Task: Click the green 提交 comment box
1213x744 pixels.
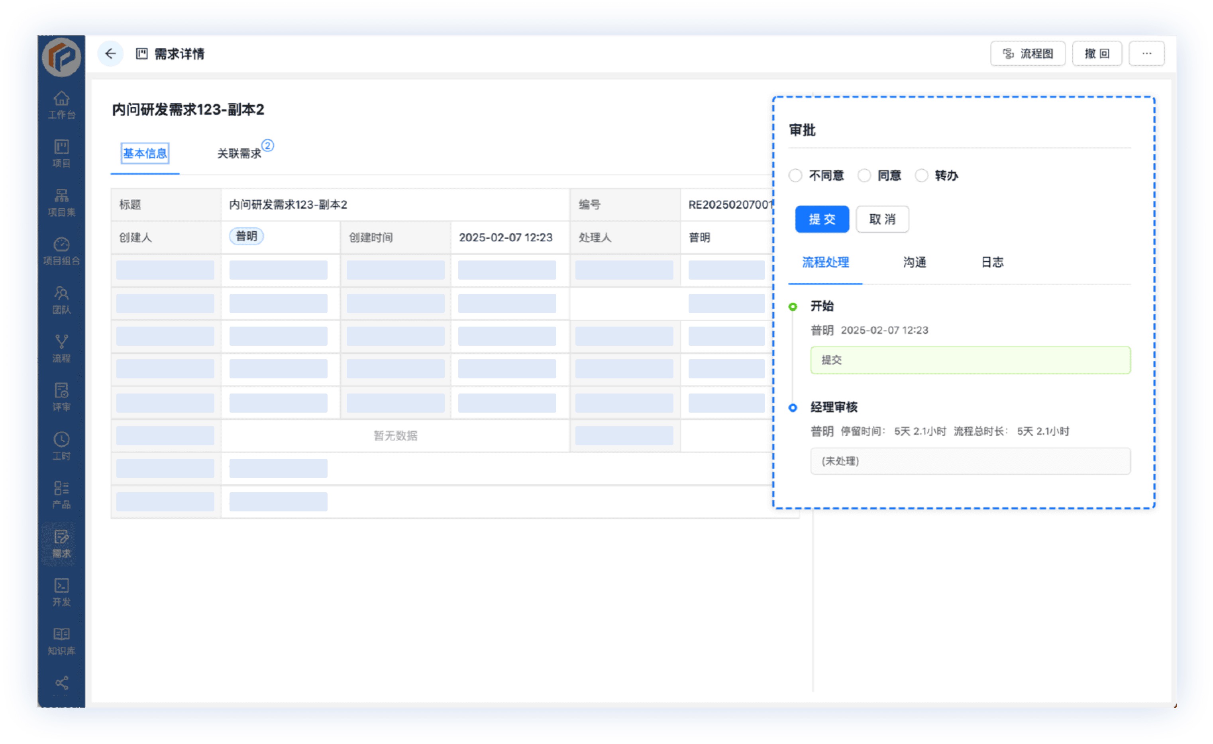Action: coord(970,361)
